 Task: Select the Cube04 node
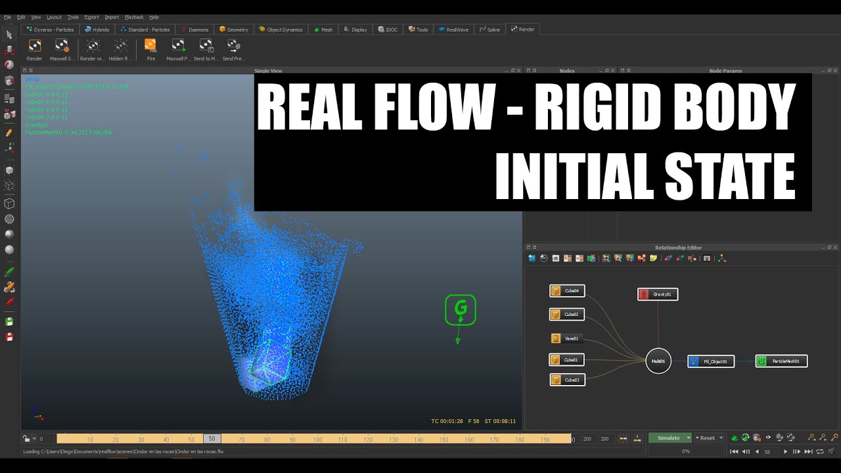tap(567, 290)
